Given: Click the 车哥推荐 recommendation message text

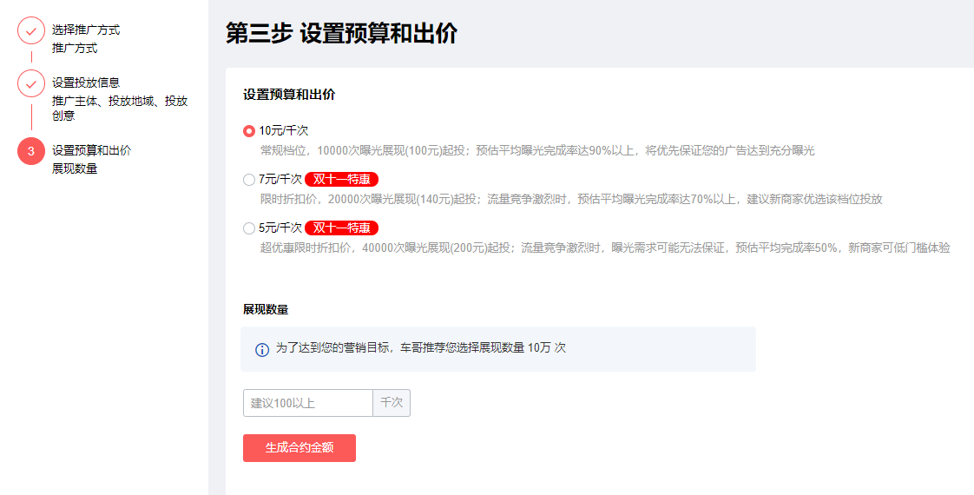Looking at the screenshot, I should [x=420, y=348].
